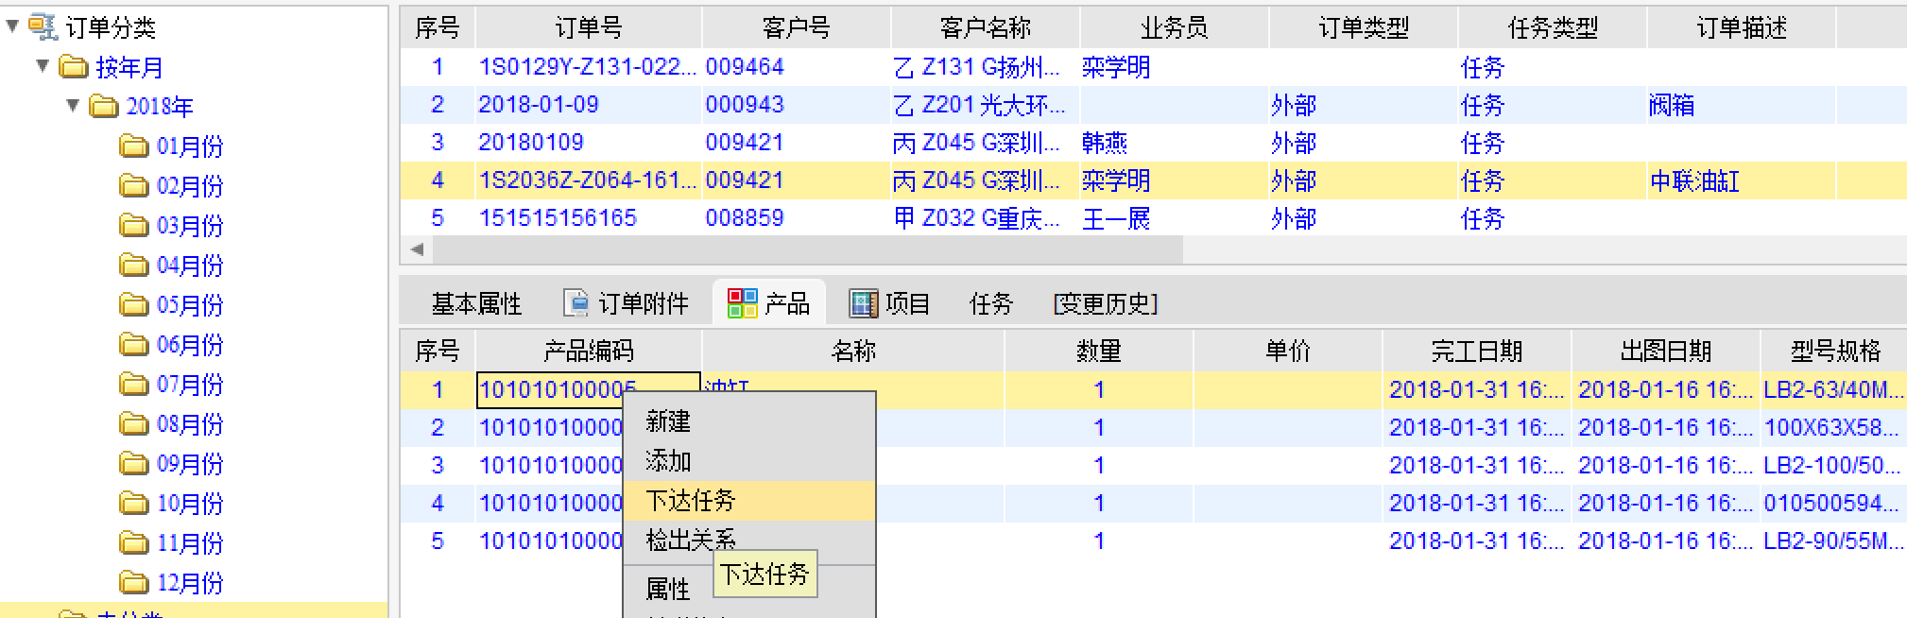Click the orders table scroll-left arrow
This screenshot has width=1907, height=618.
pyautogui.click(x=417, y=249)
